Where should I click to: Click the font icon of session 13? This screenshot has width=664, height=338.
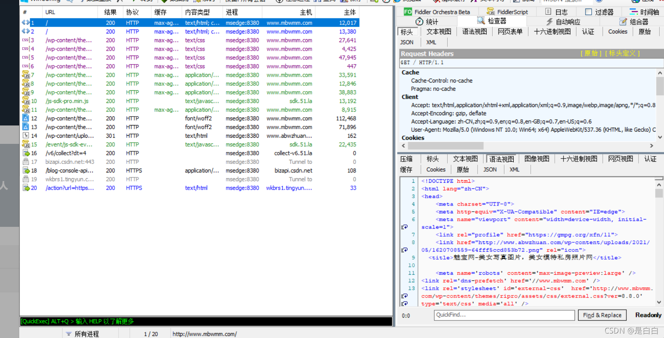tap(25, 127)
